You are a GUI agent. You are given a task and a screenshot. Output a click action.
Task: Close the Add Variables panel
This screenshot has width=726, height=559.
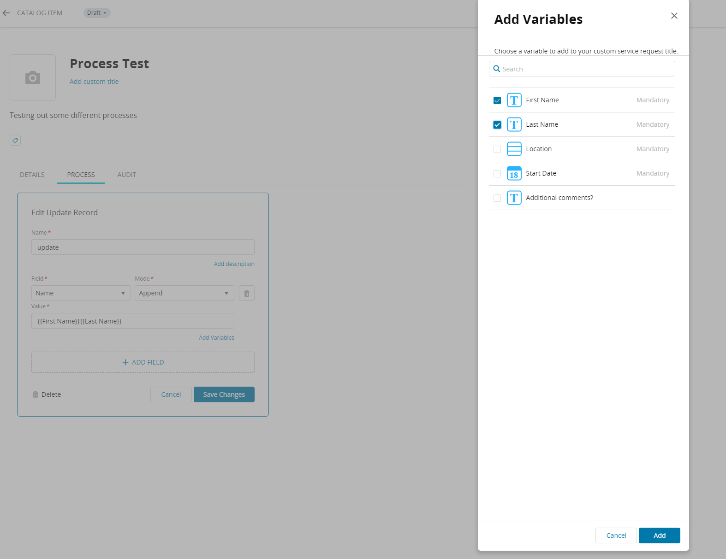tap(674, 16)
